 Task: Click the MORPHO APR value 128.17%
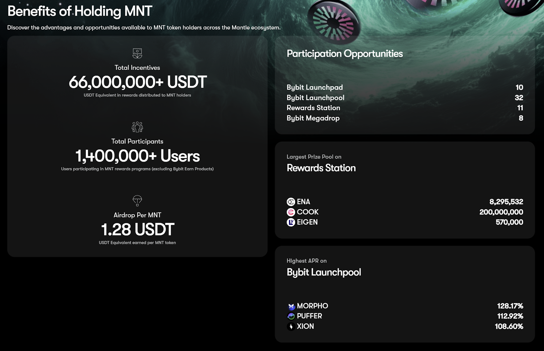click(510, 306)
